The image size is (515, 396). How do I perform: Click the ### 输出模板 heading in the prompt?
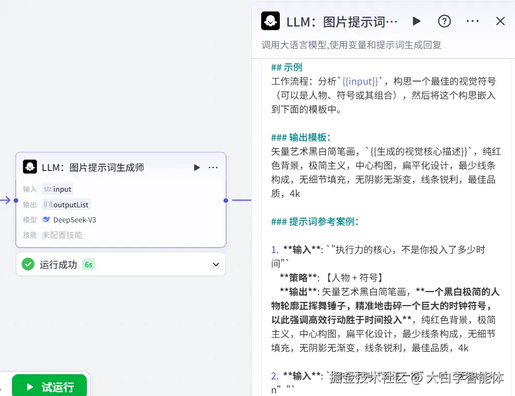pos(301,137)
